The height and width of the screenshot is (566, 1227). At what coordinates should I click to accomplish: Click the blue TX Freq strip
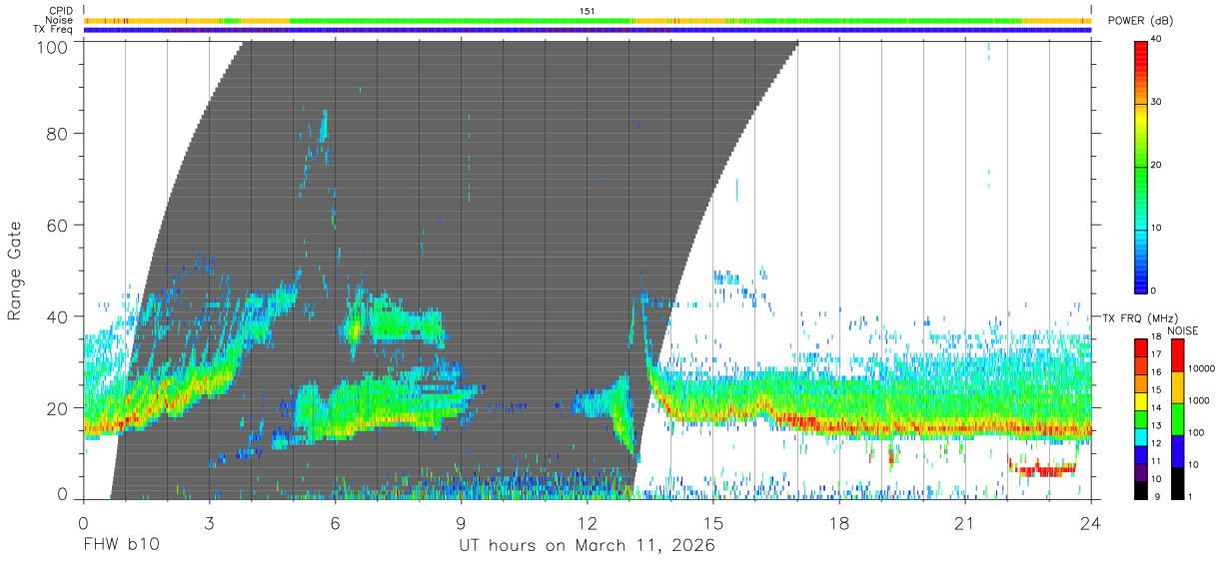tap(588, 30)
